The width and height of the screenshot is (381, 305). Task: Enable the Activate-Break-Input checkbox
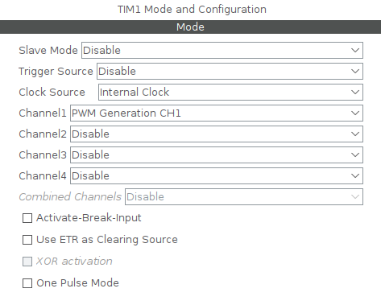(27, 218)
